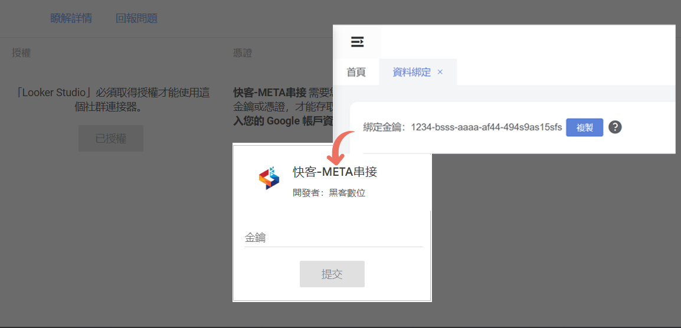The width and height of the screenshot is (681, 328).
Task: Click the 已授權 button
Action: point(111,139)
